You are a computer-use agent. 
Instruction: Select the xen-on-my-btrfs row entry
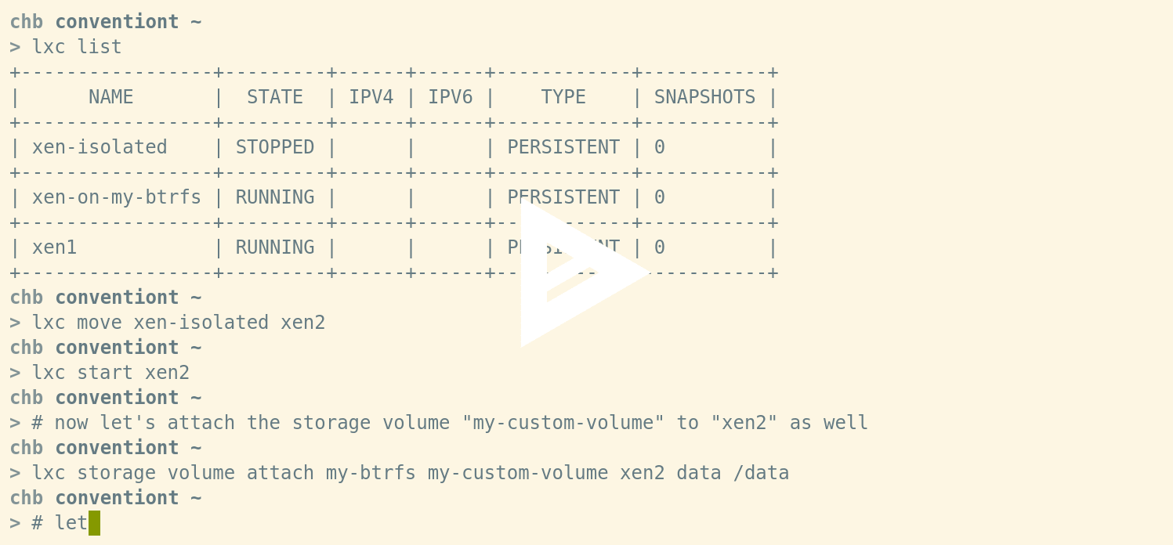click(117, 197)
